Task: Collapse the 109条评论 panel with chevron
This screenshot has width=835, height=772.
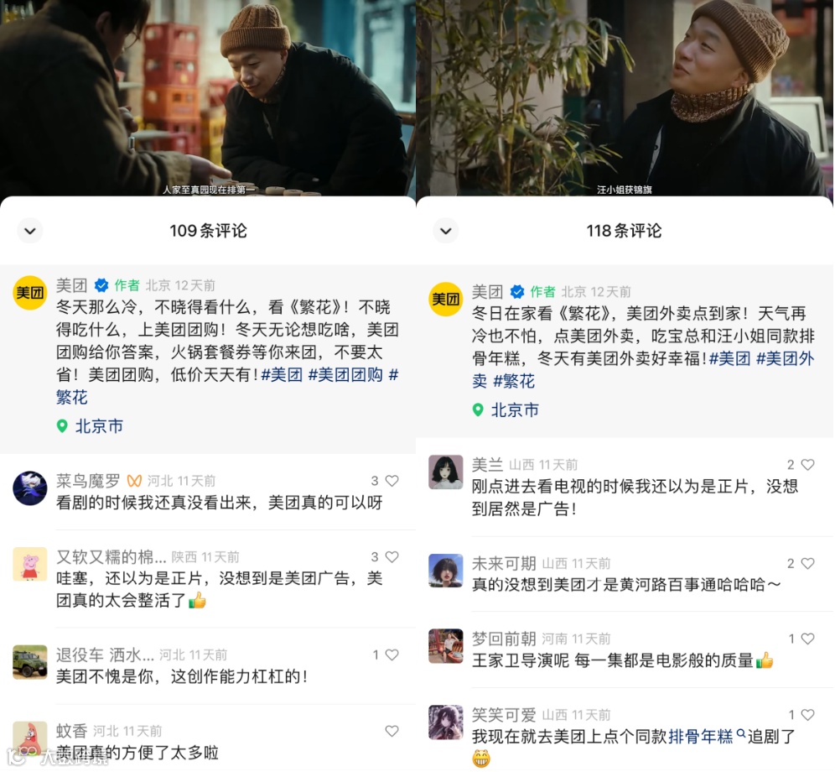Action: tap(30, 231)
